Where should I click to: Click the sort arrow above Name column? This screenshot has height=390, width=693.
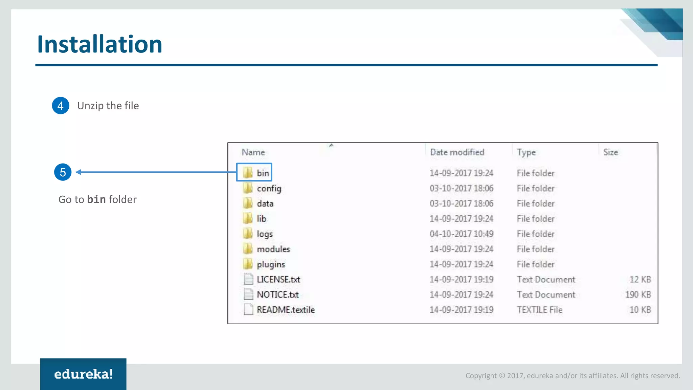tap(331, 145)
